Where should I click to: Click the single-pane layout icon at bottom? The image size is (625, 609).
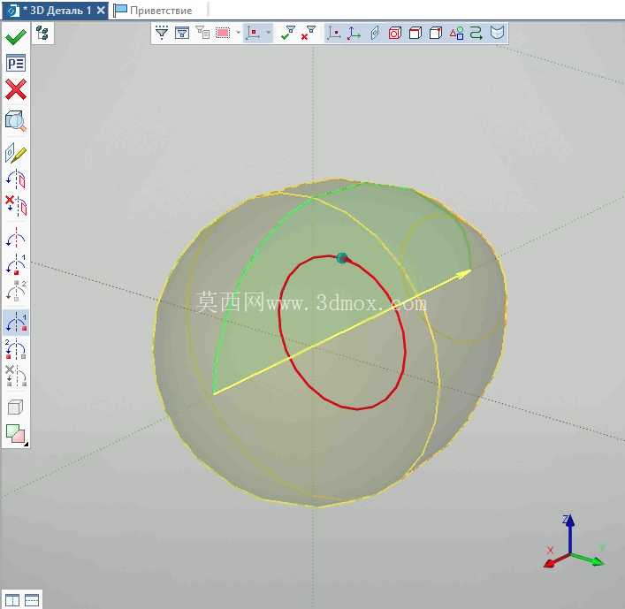[12, 600]
